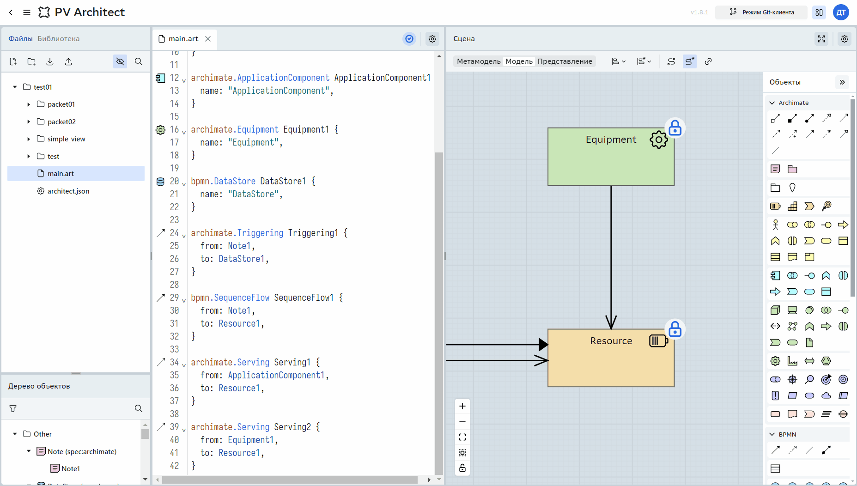Switch to Метамодель view
The height and width of the screenshot is (486, 857).
[x=479, y=61]
